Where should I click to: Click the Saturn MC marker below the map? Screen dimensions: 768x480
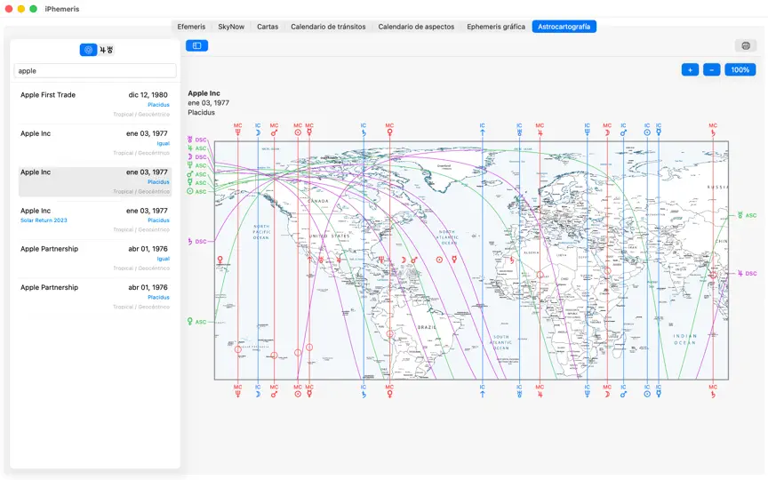pos(713,390)
